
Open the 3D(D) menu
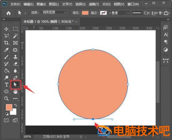(x=106, y=4)
